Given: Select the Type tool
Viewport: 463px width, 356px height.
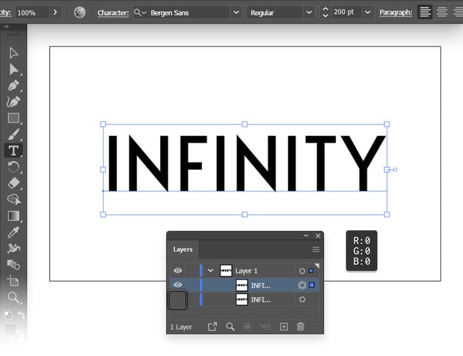Looking at the screenshot, I should [x=13, y=150].
